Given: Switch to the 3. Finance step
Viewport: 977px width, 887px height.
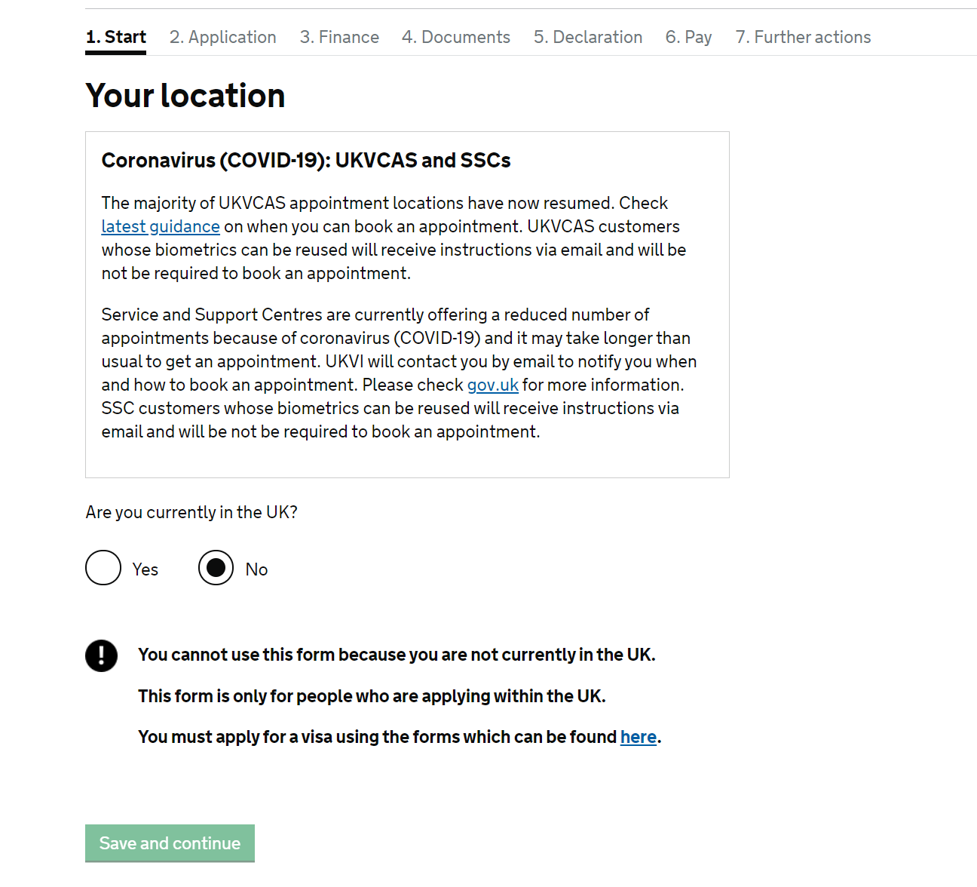Looking at the screenshot, I should [339, 37].
